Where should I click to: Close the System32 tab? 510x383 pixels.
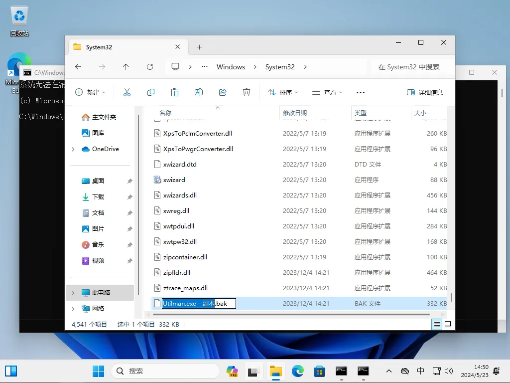click(x=178, y=47)
